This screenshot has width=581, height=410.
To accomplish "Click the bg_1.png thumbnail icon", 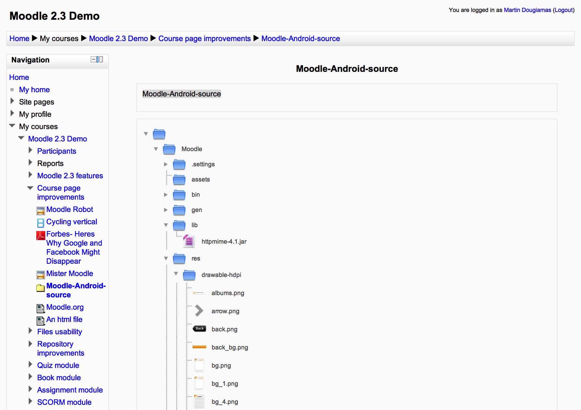I will click(x=199, y=383).
